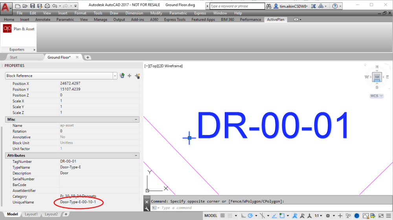Screen dimensions: 393x220
Task: Click the Undo arrow icon
Action: tap(55, 6)
